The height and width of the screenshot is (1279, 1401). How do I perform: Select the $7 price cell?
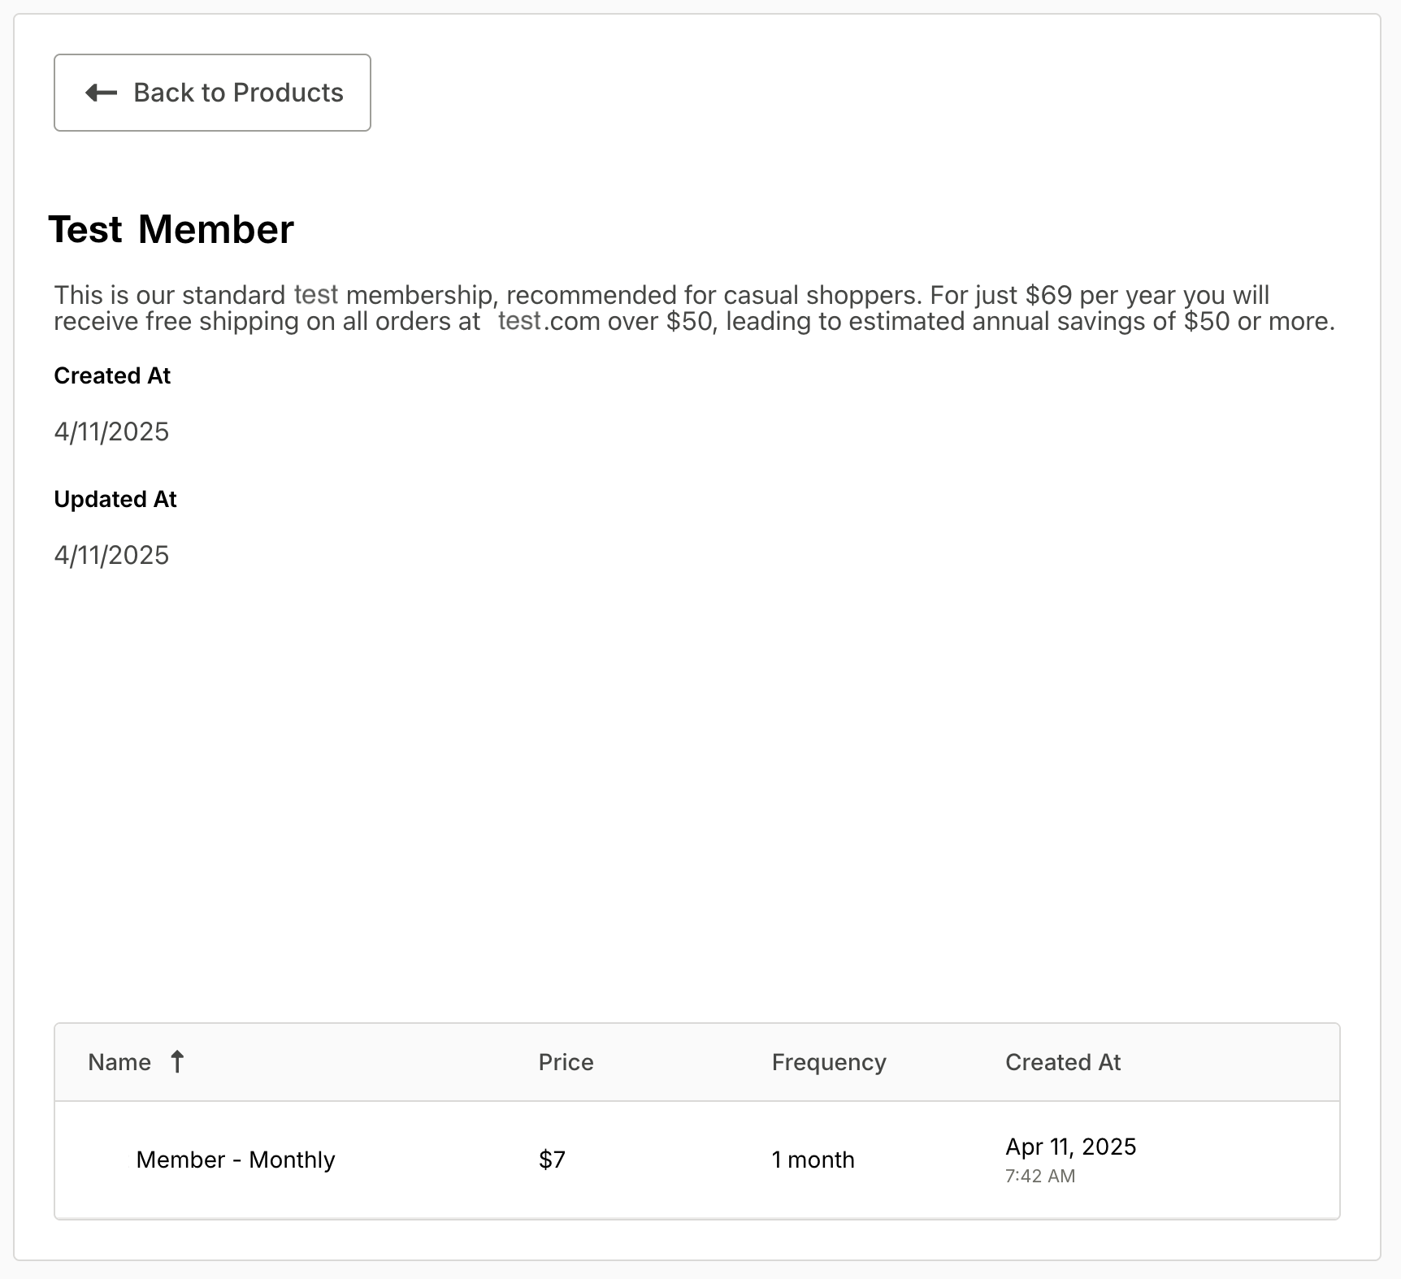pyautogui.click(x=552, y=1160)
